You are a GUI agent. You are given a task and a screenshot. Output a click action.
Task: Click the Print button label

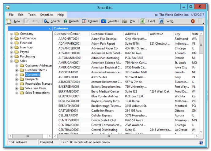point(133,21)
